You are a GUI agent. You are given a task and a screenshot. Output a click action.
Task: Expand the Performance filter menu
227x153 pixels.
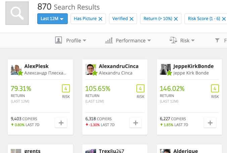[x=128, y=40]
